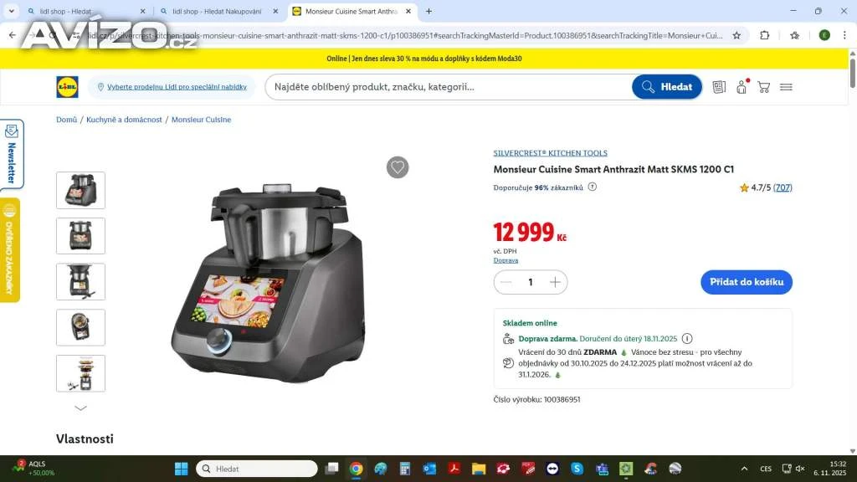The height and width of the screenshot is (482, 857).
Task: Open the Lidl leaflet icon
Action: (719, 87)
